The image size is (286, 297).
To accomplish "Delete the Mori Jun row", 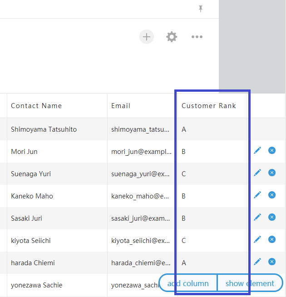I will click(272, 150).
